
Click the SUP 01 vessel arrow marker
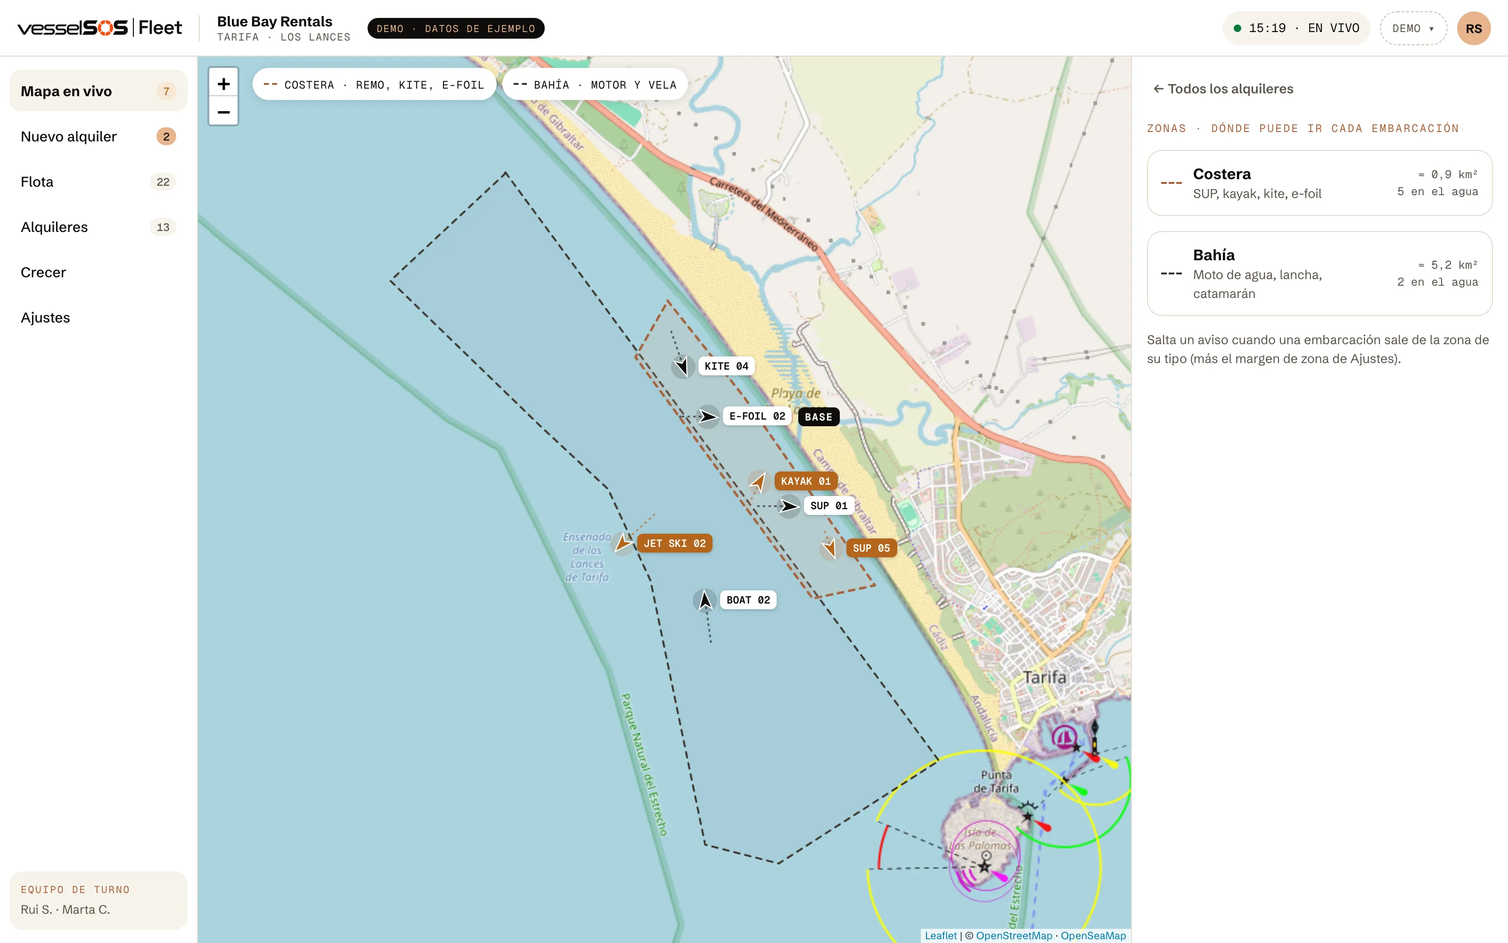(x=788, y=506)
